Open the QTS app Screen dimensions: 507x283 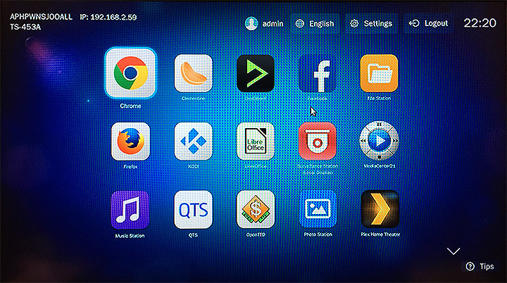(193, 209)
